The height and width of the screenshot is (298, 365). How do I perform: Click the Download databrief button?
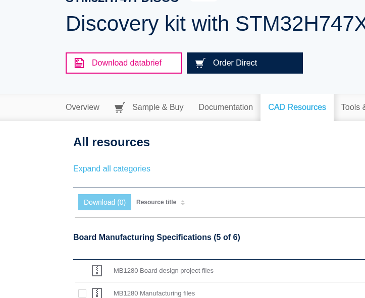(x=124, y=63)
